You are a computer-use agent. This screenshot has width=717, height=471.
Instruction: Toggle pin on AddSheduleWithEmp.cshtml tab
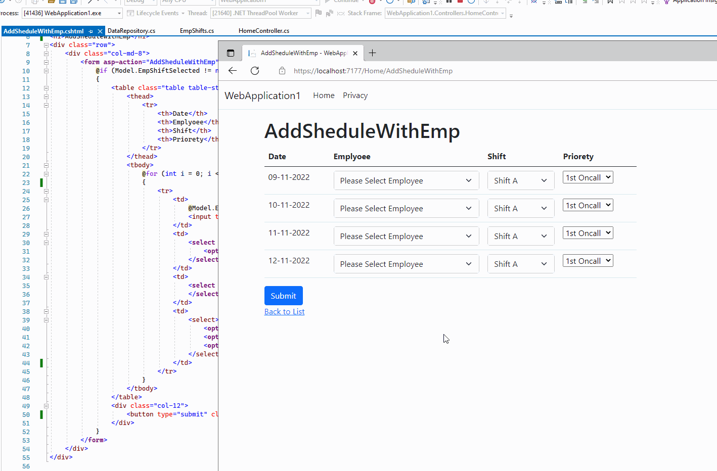[91, 31]
